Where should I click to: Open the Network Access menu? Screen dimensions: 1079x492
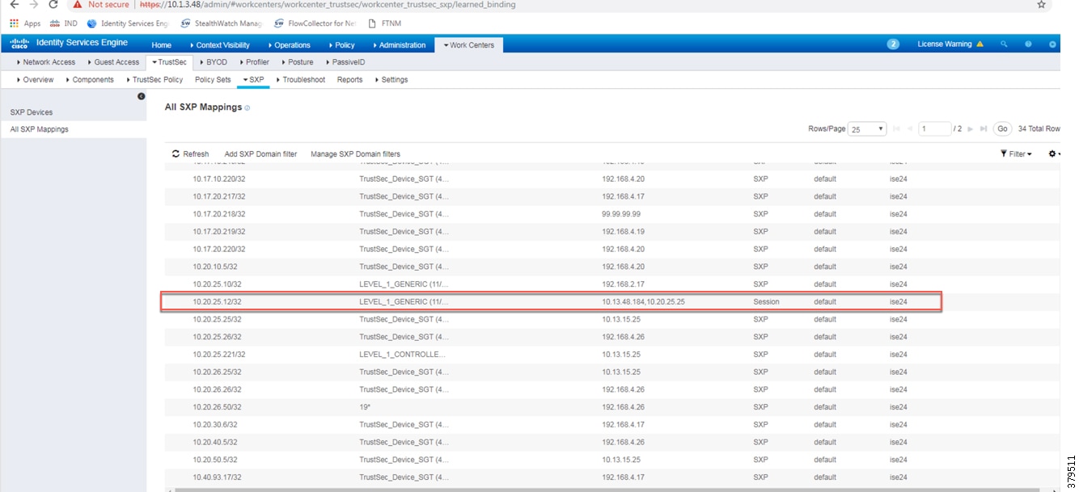tap(46, 62)
